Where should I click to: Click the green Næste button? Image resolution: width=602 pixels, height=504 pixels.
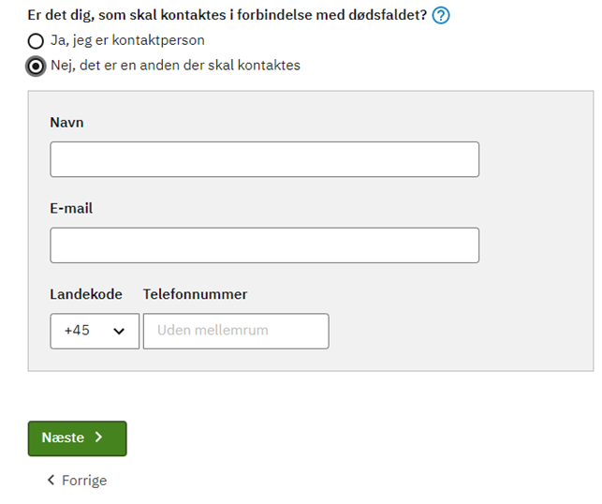(77, 438)
